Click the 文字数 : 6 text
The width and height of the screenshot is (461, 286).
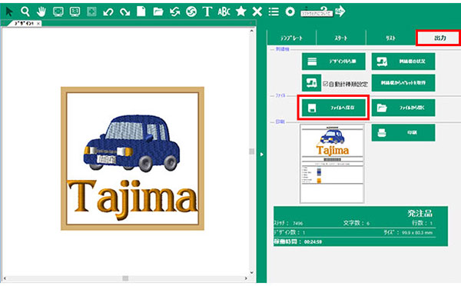point(357,223)
